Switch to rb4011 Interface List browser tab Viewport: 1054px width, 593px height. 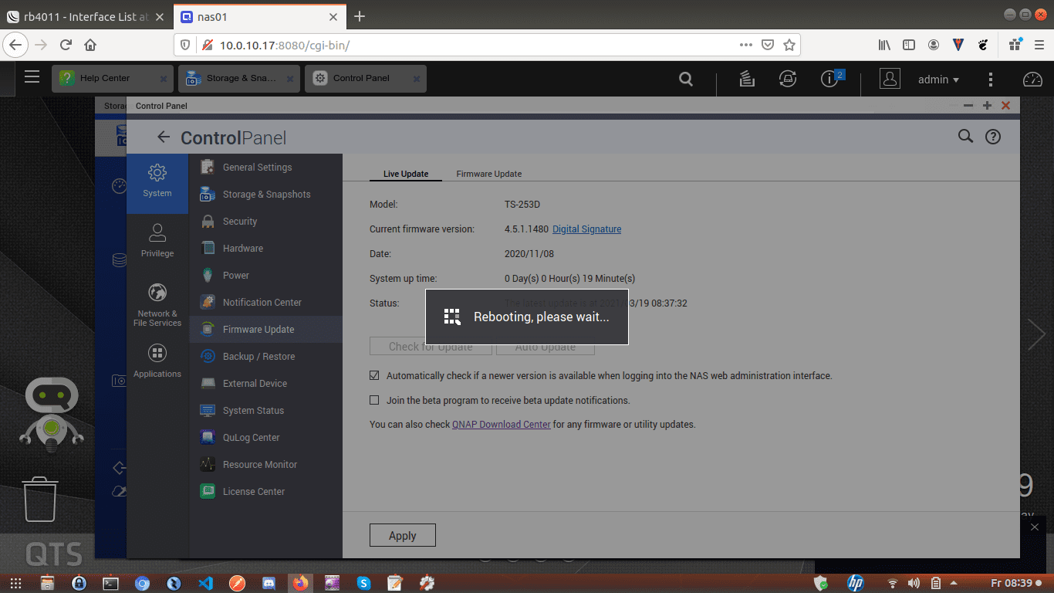(x=85, y=16)
